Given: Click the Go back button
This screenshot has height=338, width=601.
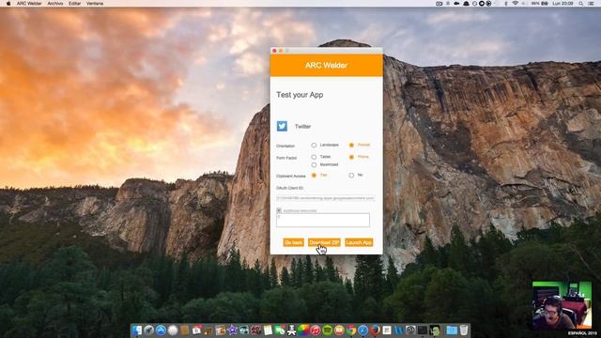Looking at the screenshot, I should (294, 242).
